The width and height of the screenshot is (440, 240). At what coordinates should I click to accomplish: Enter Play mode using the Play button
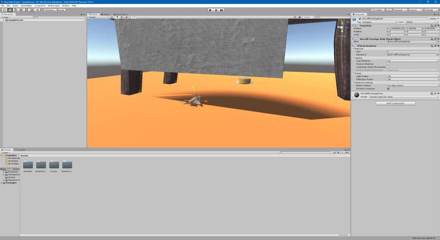click(x=210, y=10)
